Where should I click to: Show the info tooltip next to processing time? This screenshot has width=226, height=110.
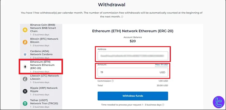click(x=163, y=105)
